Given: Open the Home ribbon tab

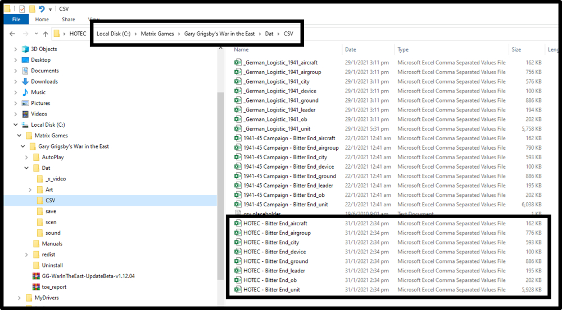Looking at the screenshot, I should [42, 19].
